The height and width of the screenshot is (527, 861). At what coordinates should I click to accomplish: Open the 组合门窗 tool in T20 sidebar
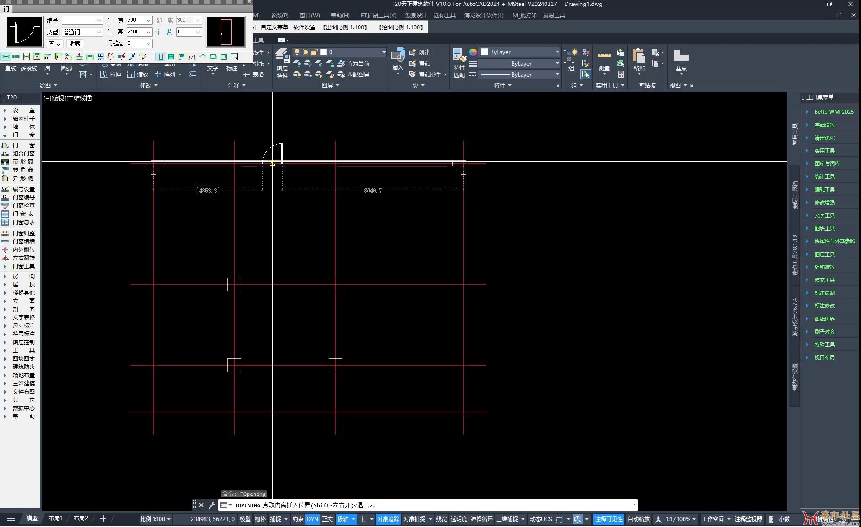pos(18,154)
